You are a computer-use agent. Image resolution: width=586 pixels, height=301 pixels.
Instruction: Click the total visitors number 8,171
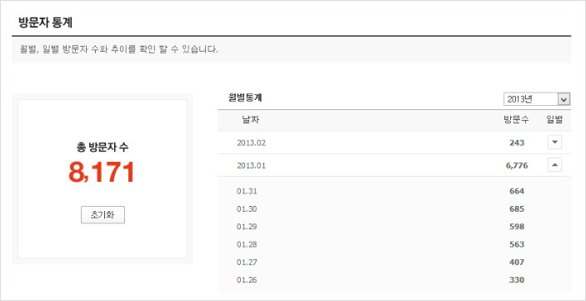coord(102,173)
